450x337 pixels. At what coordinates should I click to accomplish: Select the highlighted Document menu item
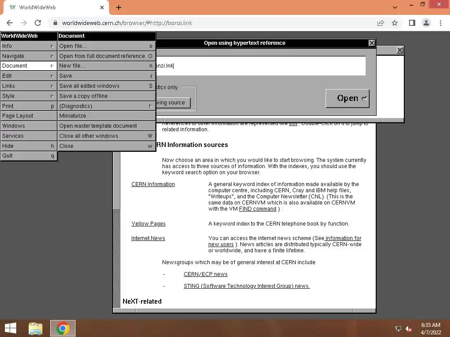pos(29,66)
